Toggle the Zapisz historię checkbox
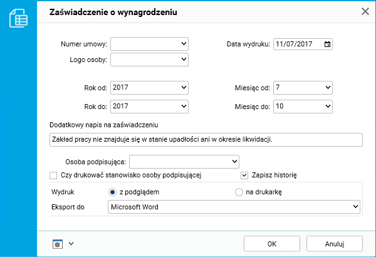The image size is (376, 257). click(x=245, y=175)
